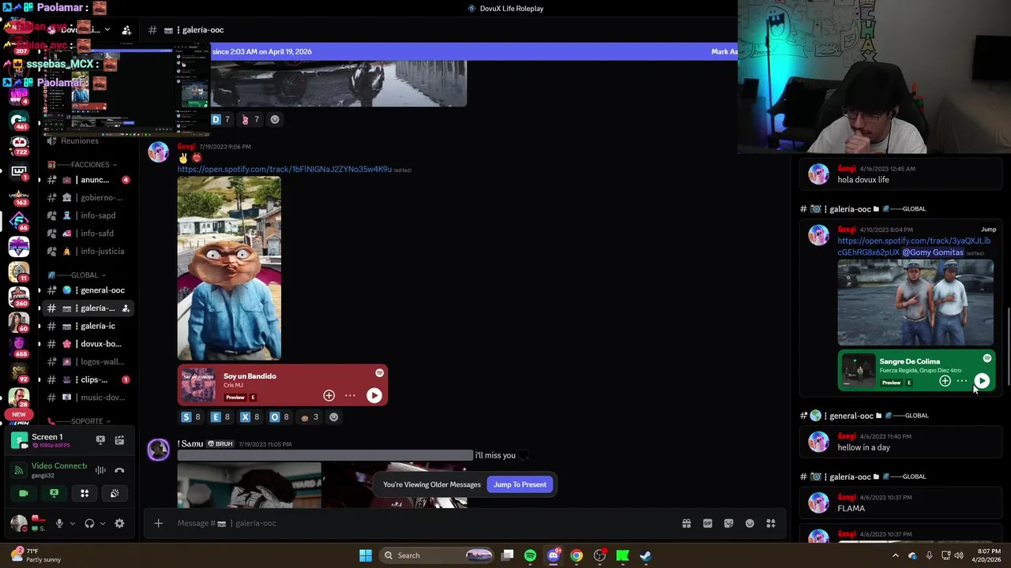Click Jump To Present button

(x=520, y=484)
